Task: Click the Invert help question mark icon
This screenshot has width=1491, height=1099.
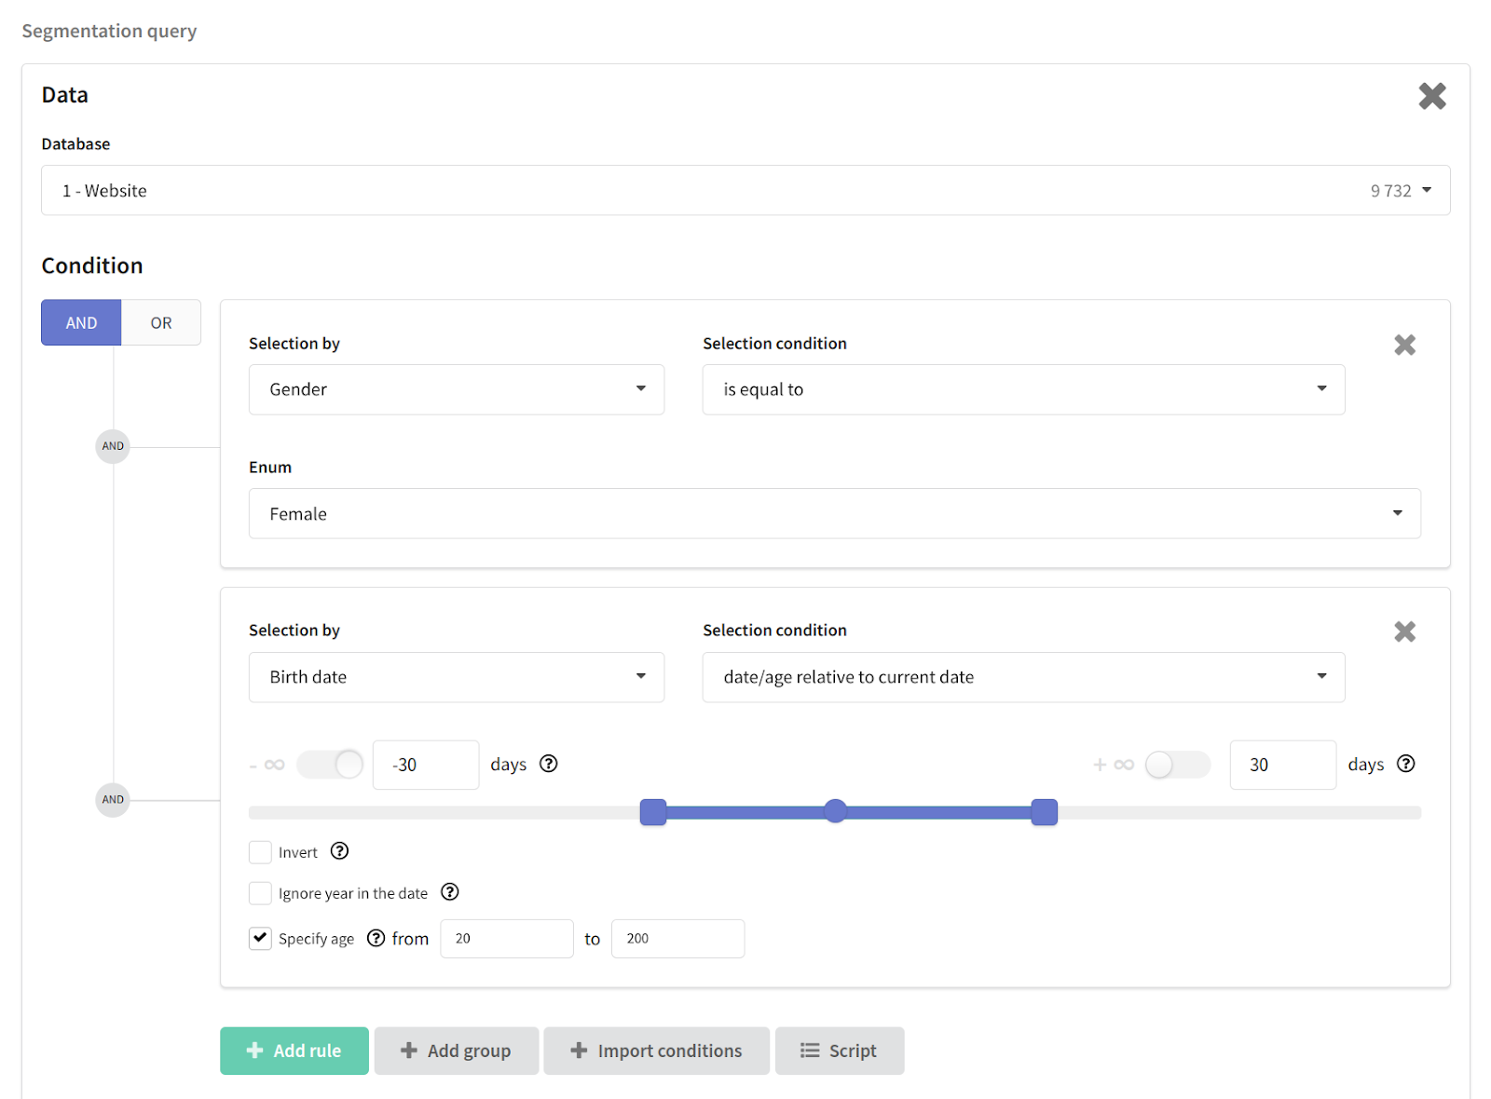Action: (340, 851)
